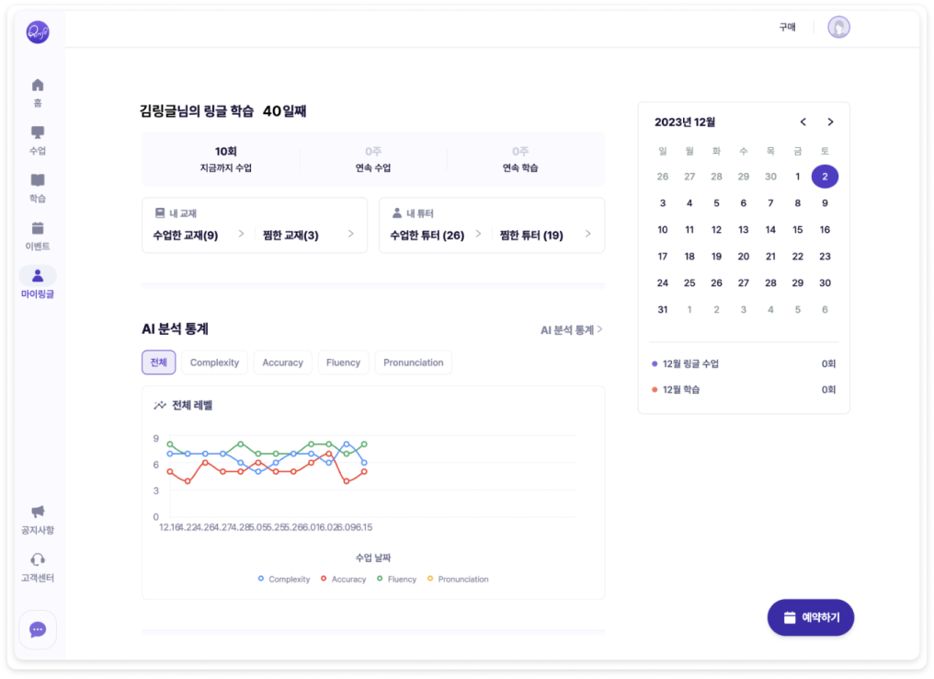The width and height of the screenshot is (934, 679).
Task: Open the 학습 study section in sidebar
Action: 38,189
